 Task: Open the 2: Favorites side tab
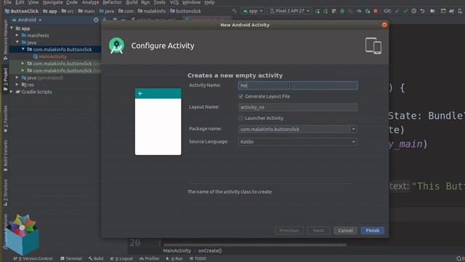tap(5, 119)
